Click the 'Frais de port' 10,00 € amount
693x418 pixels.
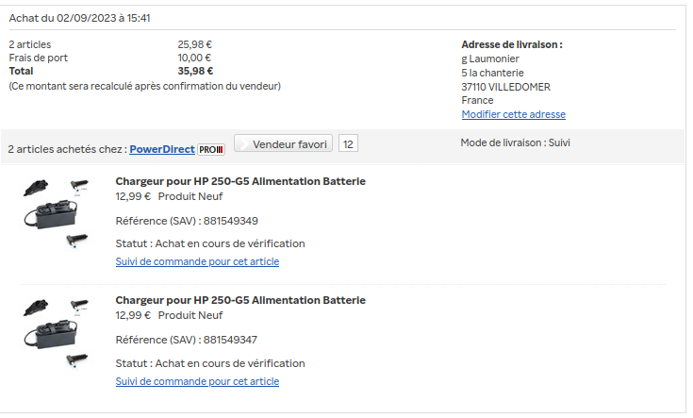coord(194,58)
